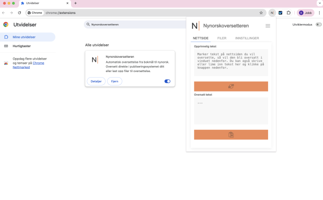This screenshot has width=323, height=200.
Task: Enable Utviklermodus toggle
Action: 318,24
